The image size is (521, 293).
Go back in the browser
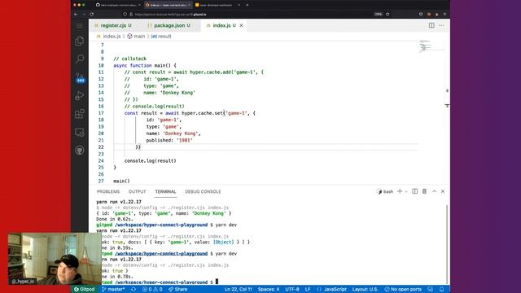click(x=76, y=15)
